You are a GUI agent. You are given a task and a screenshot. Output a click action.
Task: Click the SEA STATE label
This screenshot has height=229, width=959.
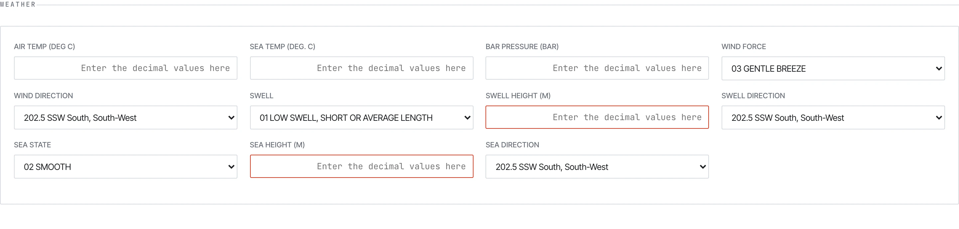click(x=32, y=145)
